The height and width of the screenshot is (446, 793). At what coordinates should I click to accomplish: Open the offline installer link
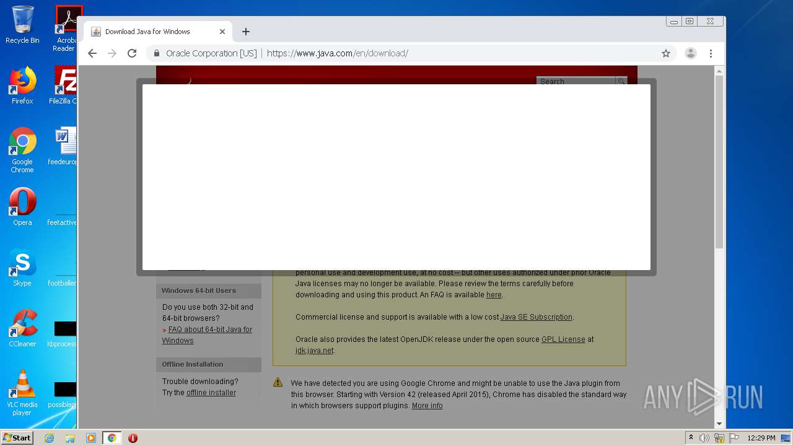(x=211, y=393)
